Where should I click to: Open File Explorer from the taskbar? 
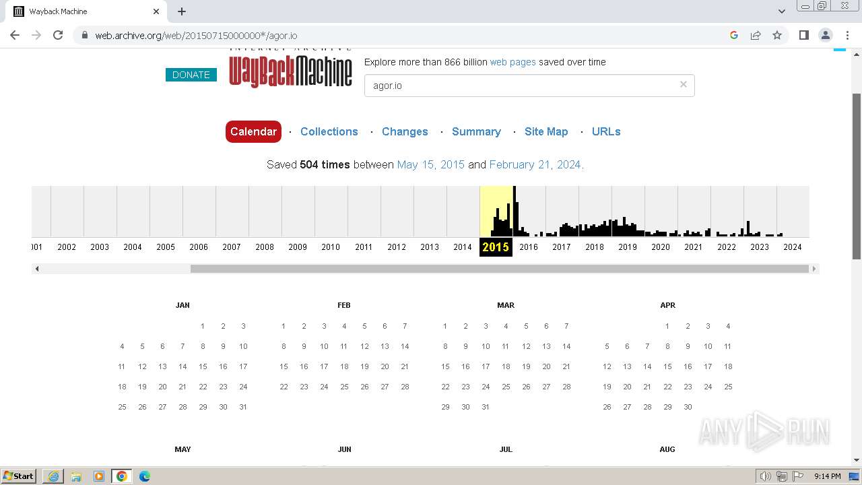coord(76,476)
